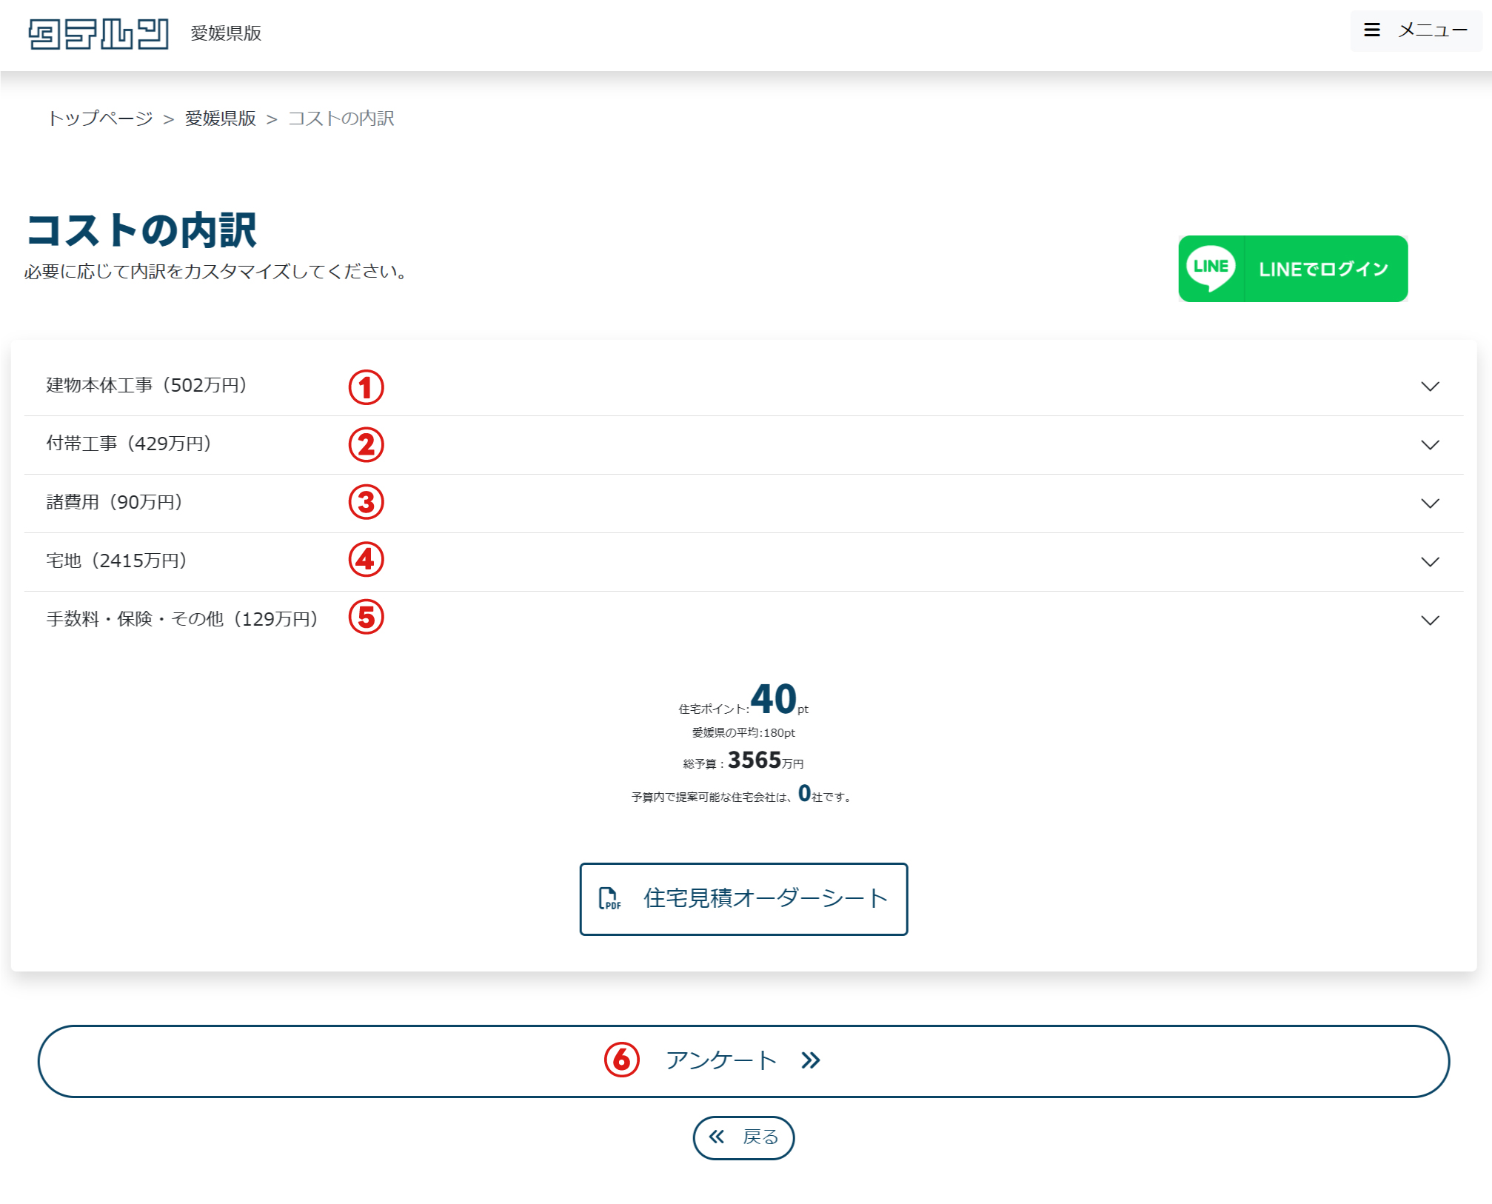Click double left arrow icon on 戻る

[x=716, y=1137]
